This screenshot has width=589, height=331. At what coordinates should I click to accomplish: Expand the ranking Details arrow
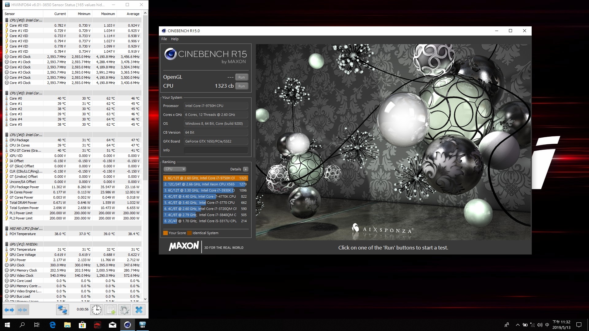[245, 169]
